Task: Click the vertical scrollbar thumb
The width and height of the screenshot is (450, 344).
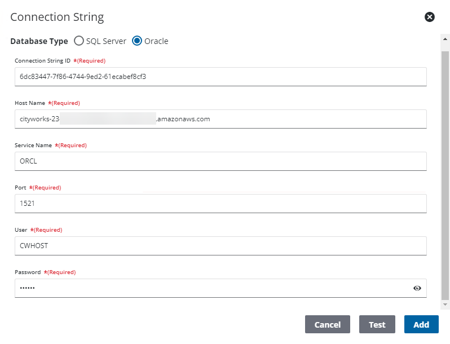Action: coord(445,169)
